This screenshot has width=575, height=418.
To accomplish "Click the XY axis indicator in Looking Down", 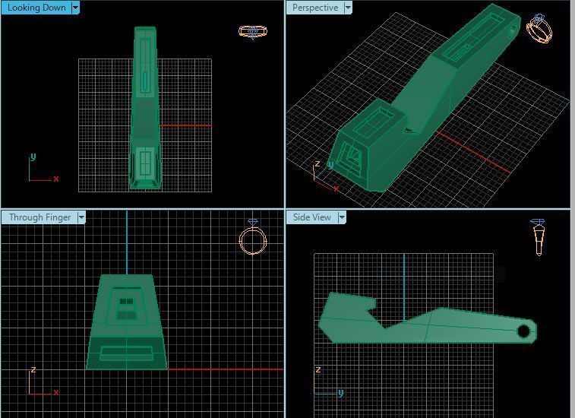I will pyautogui.click(x=43, y=168).
